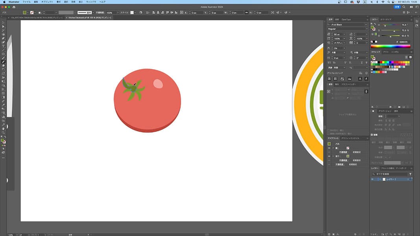Click the blue 共有 share button
The image size is (420, 236).
[x=397, y=7]
